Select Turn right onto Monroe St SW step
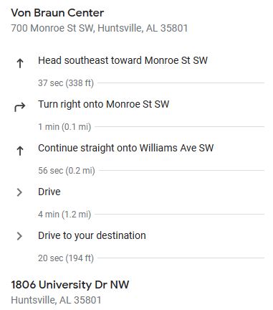The height and width of the screenshot is (310, 273). pyautogui.click(x=104, y=104)
